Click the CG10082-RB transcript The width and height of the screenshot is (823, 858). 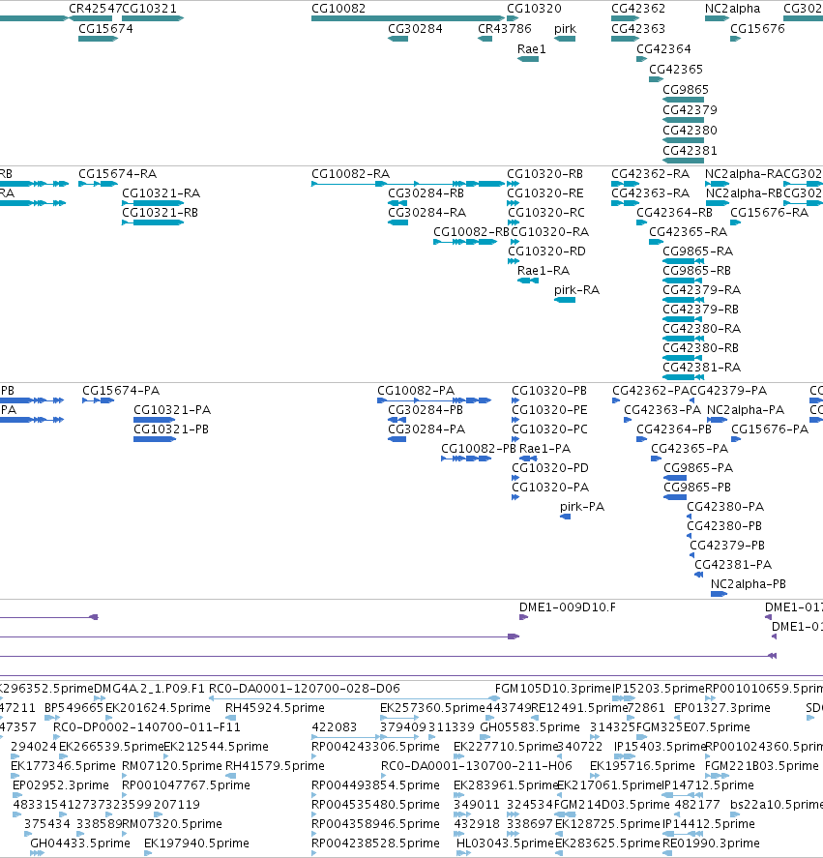[465, 242]
